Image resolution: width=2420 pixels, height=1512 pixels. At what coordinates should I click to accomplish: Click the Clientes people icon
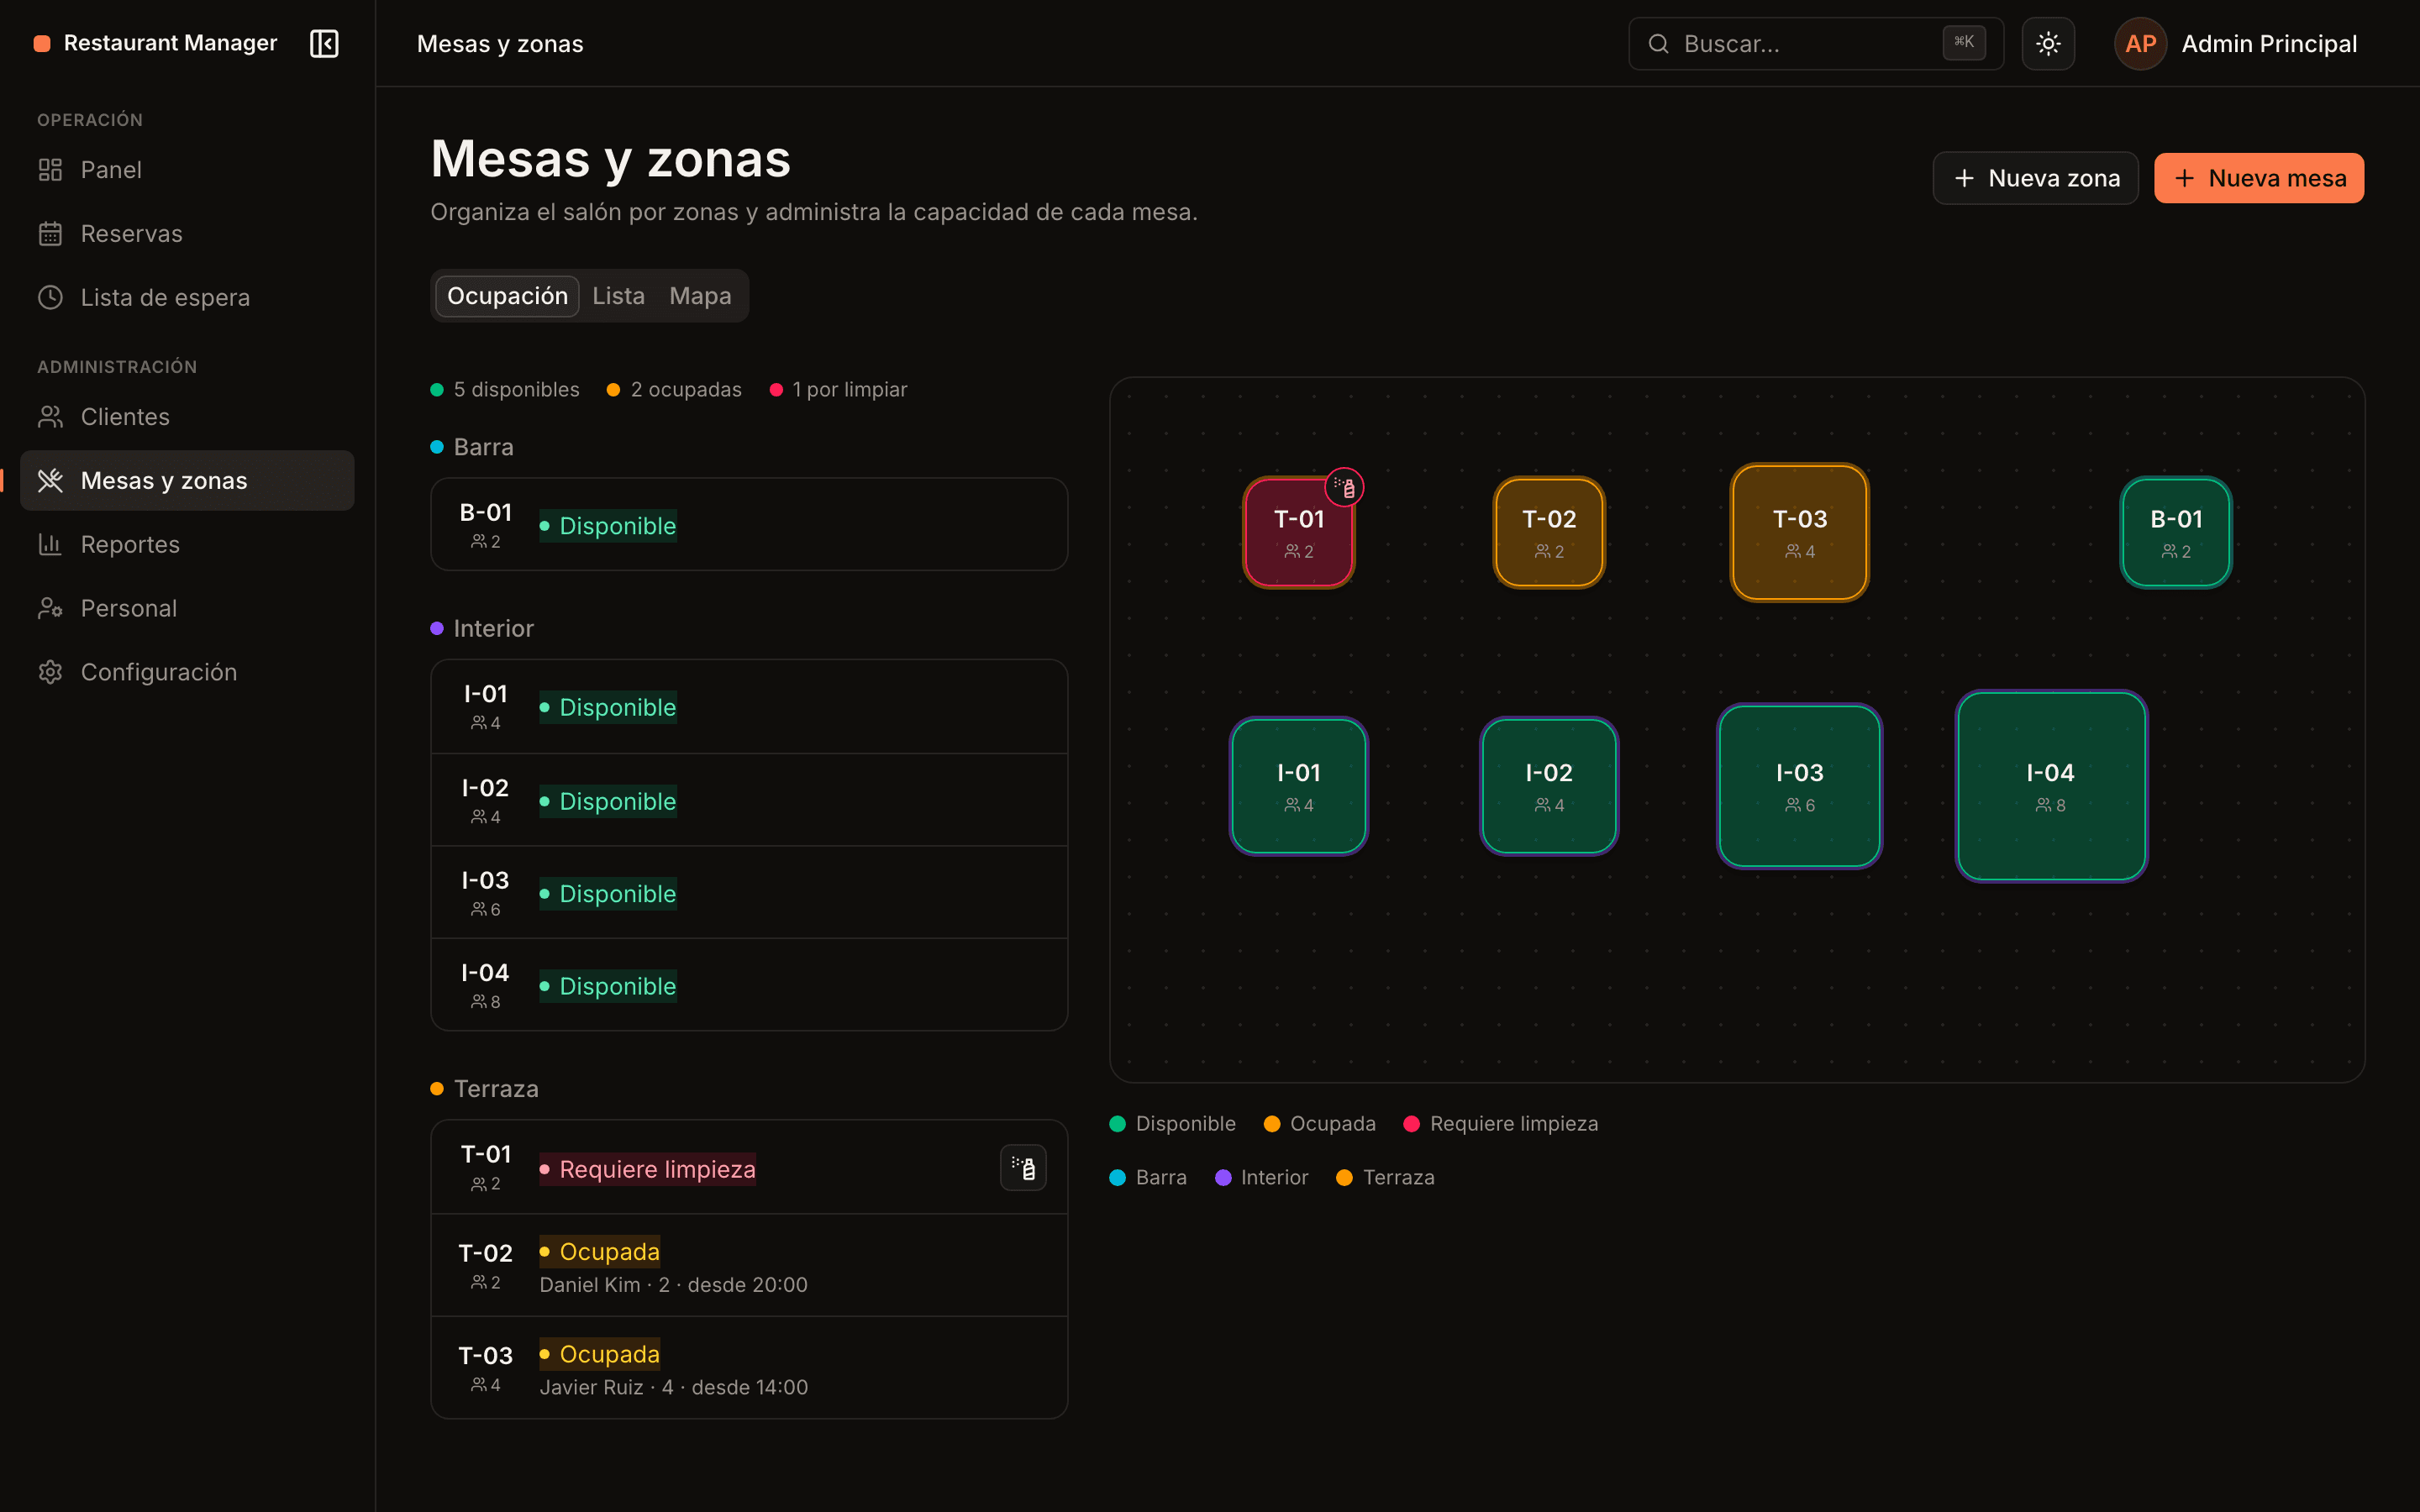click(50, 417)
